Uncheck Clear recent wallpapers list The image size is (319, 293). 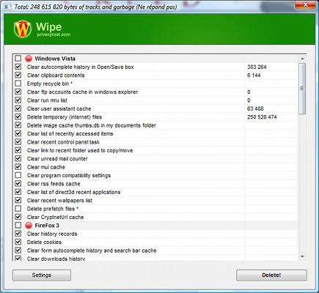(18, 200)
